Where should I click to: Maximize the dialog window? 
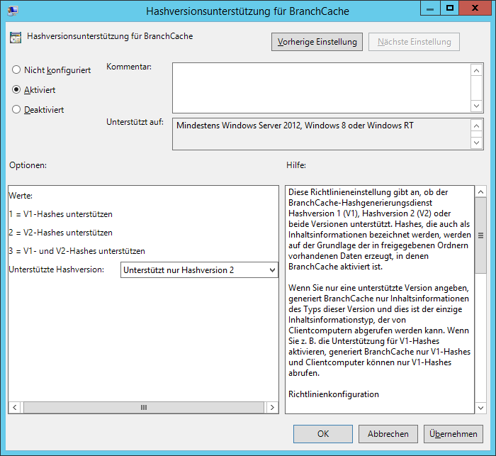coord(449,9)
